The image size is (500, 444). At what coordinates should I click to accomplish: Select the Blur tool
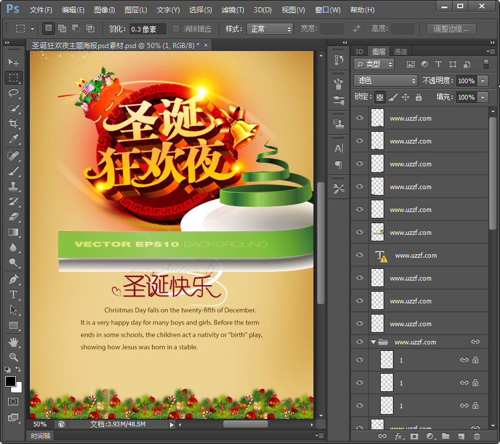pos(13,248)
